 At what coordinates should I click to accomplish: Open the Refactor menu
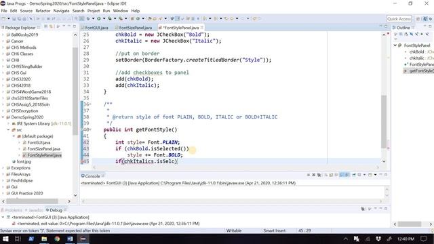(43, 11)
